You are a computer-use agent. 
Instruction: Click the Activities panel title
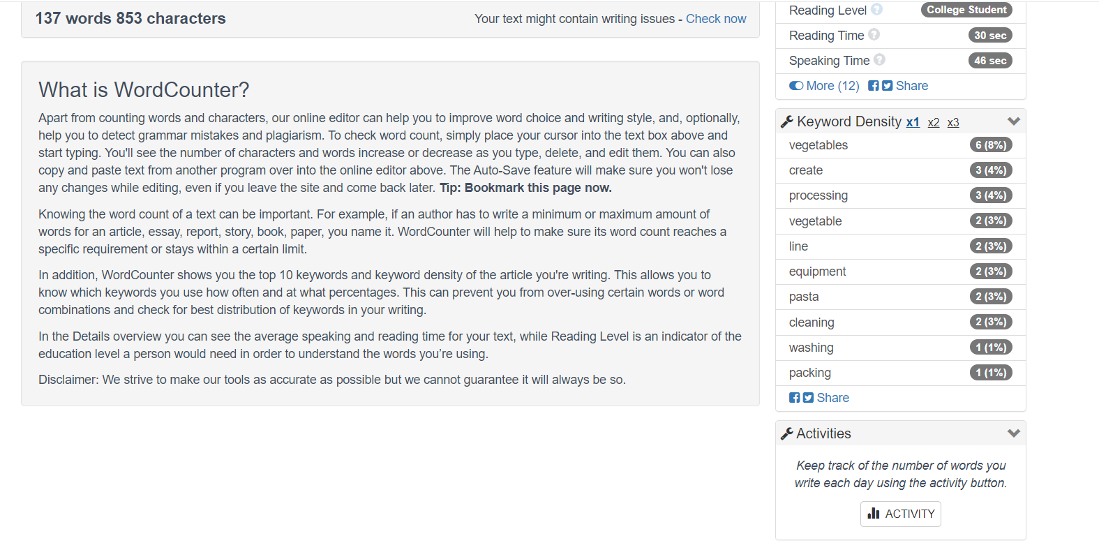[x=823, y=433]
